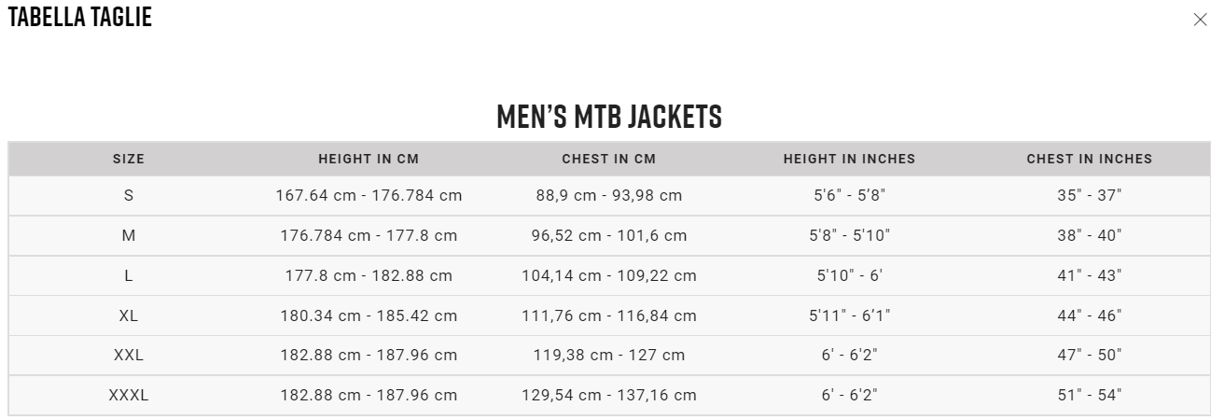Screen dimensions: 1225x420
Task: Click the 167.64 cm - 176.784 cm height cell
Action: pyautogui.click(x=369, y=196)
